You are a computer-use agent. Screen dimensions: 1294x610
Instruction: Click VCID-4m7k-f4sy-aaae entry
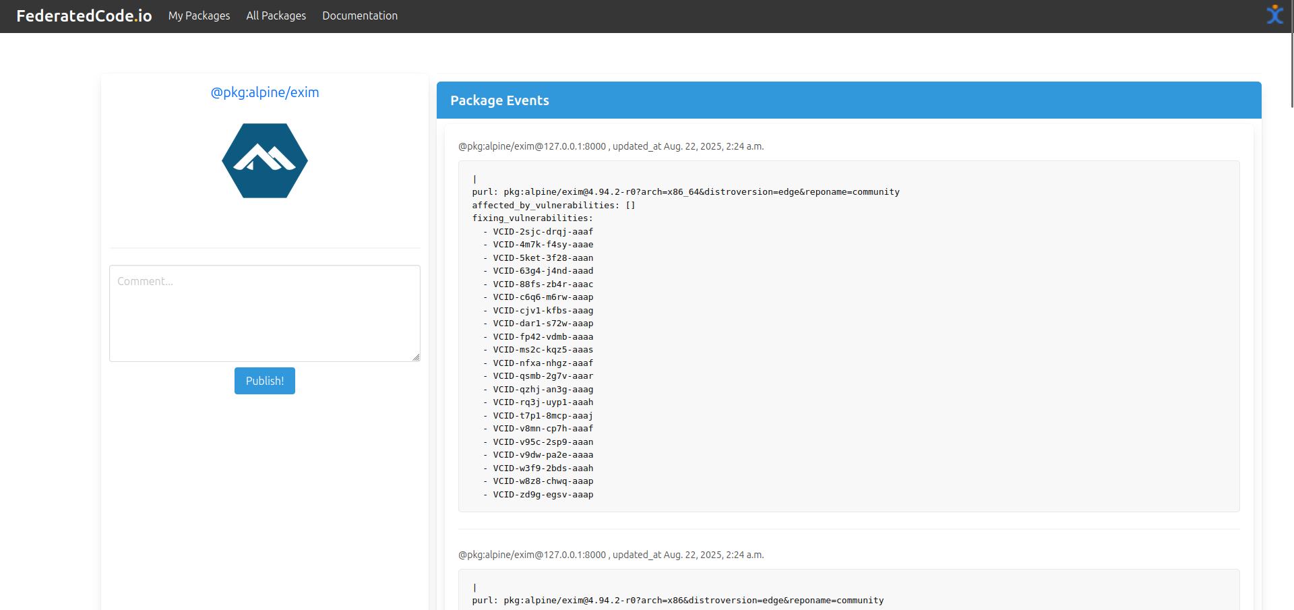[x=543, y=245]
